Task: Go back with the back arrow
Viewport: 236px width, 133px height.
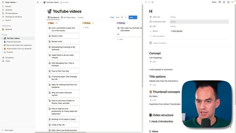Action: 38,2
